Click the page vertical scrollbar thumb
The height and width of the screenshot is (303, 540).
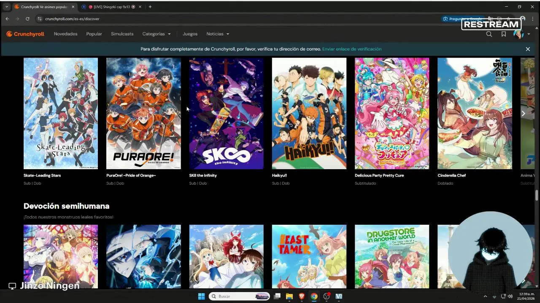coord(537,196)
